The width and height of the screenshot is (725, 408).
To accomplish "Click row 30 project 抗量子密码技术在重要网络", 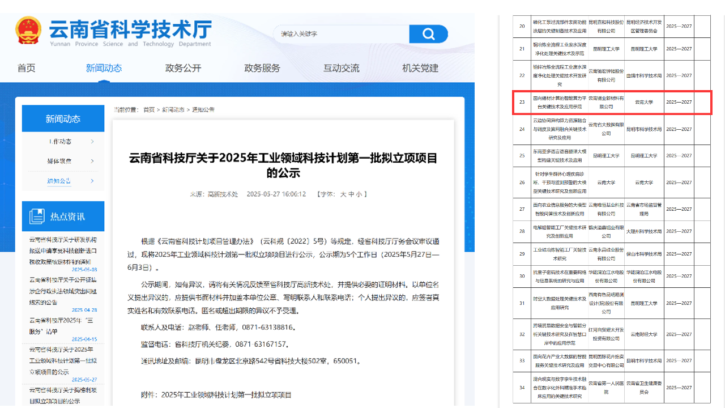I will pyautogui.click(x=560, y=277).
